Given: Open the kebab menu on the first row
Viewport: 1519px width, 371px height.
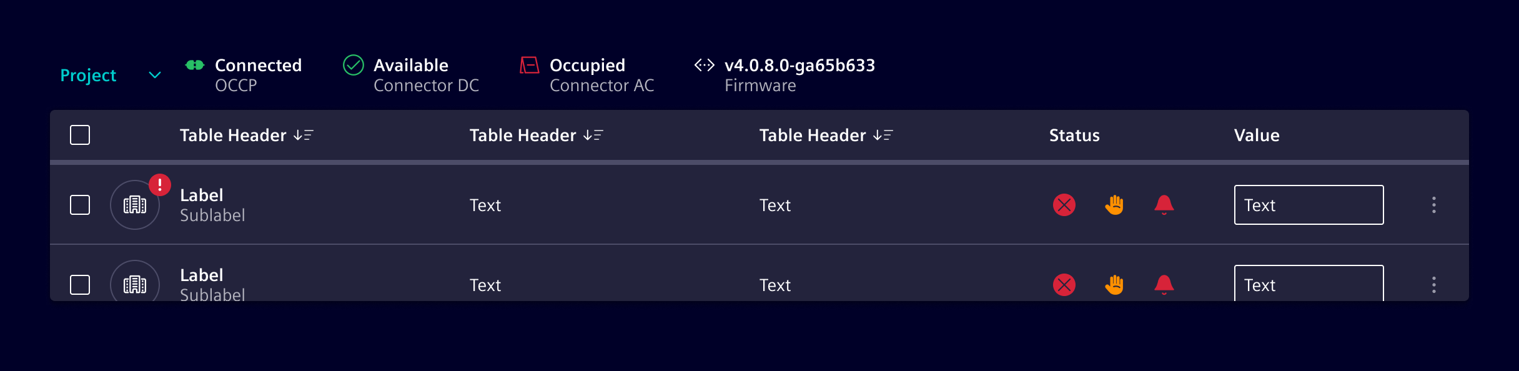Looking at the screenshot, I should point(1434,205).
